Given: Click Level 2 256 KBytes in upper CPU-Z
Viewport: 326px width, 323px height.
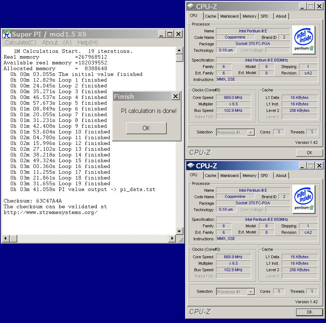Looking at the screenshot, I should (x=300, y=110).
